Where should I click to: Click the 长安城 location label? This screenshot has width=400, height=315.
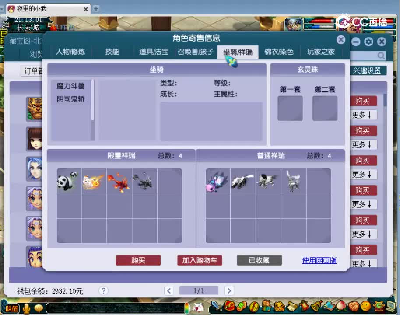click(x=28, y=27)
